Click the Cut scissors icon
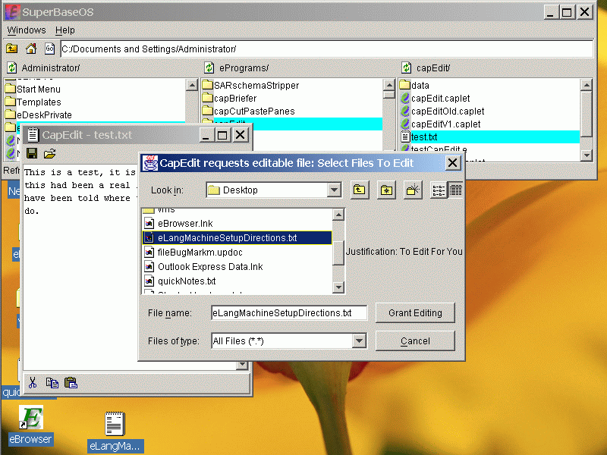 click(x=33, y=383)
